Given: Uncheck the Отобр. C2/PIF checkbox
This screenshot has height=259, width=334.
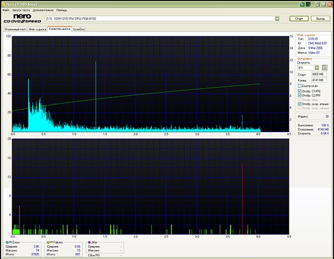Looking at the screenshot, I should (299, 95).
